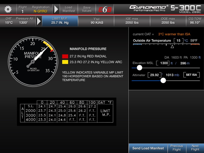This screenshot has height=153, width=204.
Task: Switch to the VNE tab
Action: point(97,21)
